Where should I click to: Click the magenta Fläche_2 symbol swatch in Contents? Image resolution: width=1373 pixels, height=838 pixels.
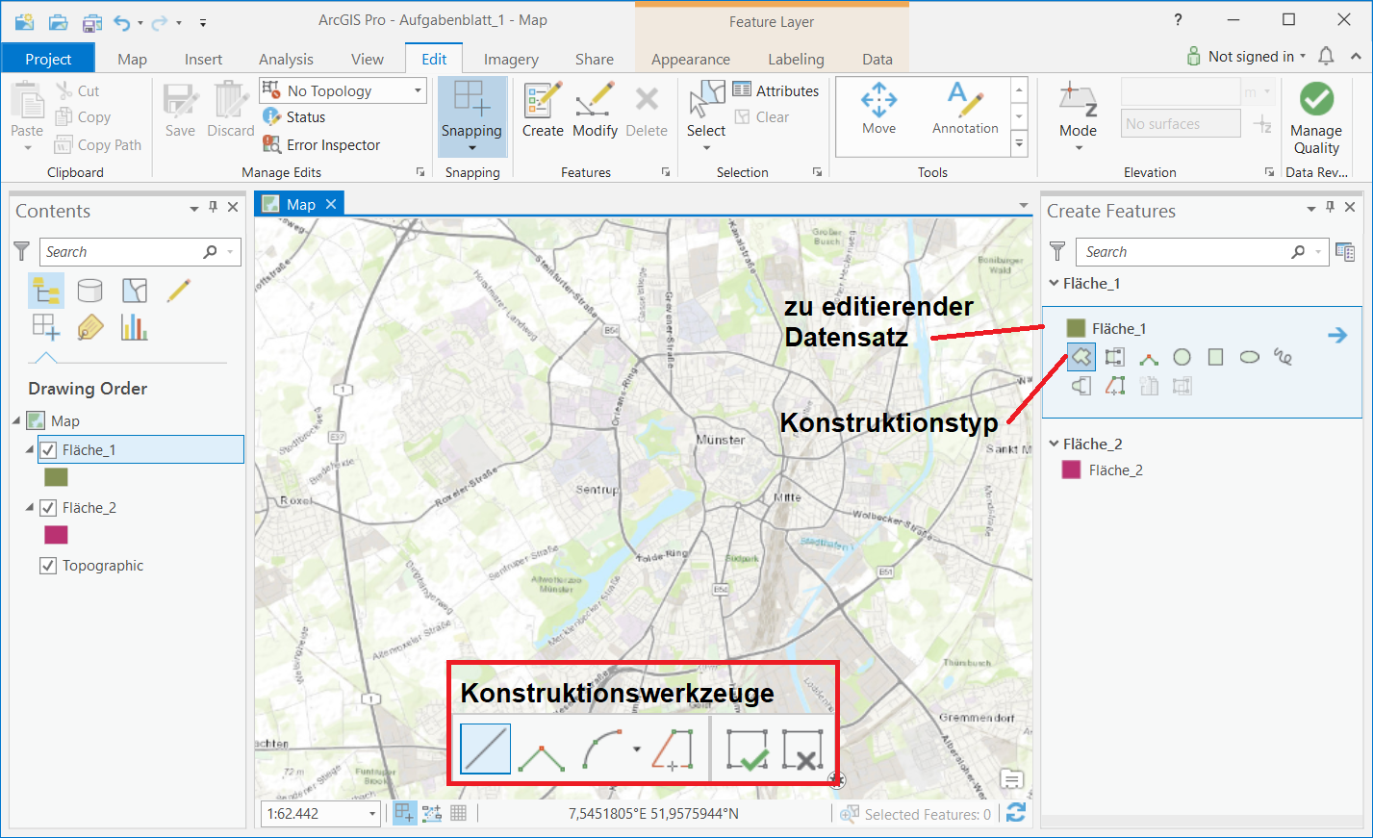(57, 535)
